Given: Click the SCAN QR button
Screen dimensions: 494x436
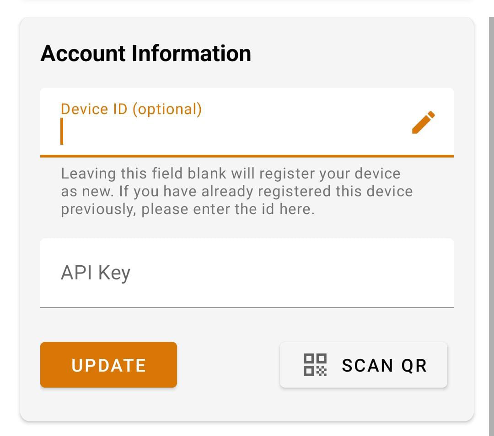Looking at the screenshot, I should coord(363,364).
